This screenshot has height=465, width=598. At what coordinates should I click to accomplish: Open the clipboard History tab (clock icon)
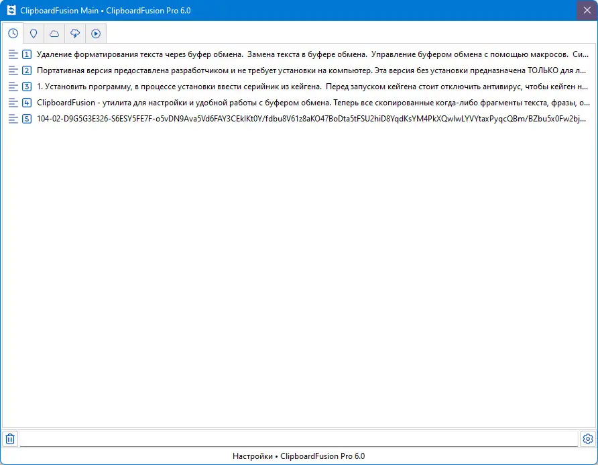click(13, 34)
